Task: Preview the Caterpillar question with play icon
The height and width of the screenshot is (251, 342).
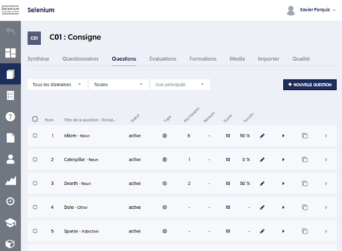Action: (283, 160)
